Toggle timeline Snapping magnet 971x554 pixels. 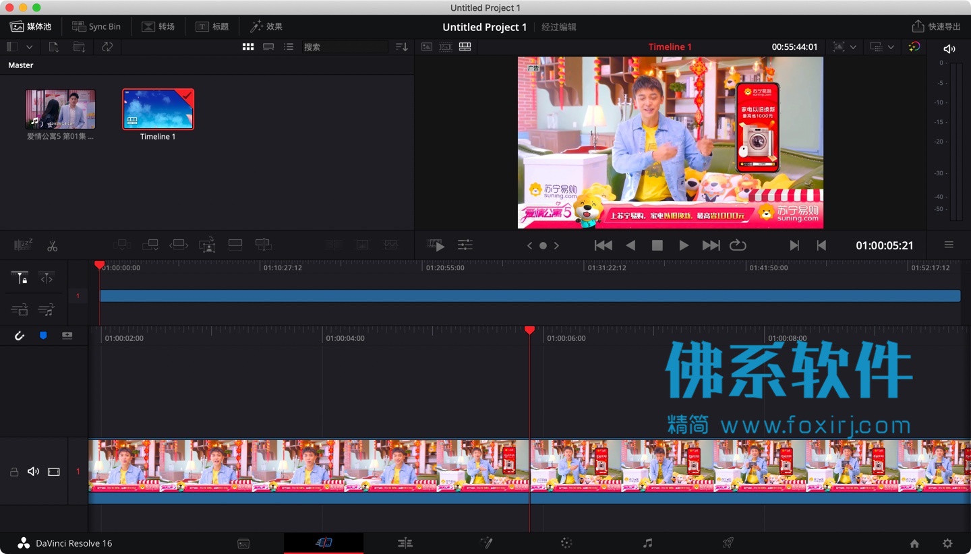[19, 335]
